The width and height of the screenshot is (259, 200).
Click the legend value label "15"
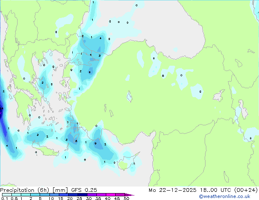60,198
